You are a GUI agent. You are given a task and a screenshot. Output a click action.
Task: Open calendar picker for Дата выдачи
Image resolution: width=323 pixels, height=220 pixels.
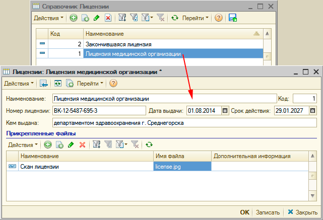[x=225, y=111]
